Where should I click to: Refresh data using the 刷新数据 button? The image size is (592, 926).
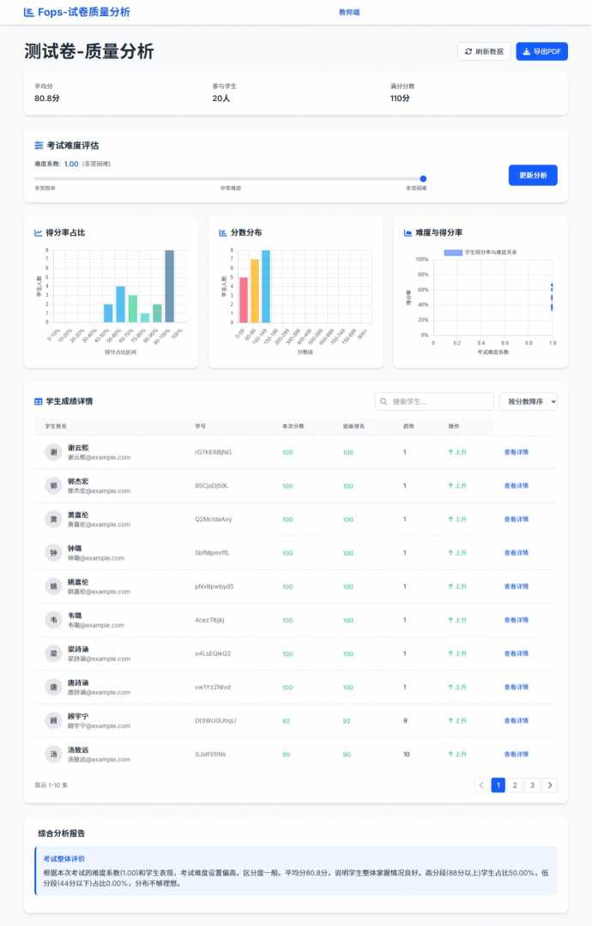tap(484, 51)
